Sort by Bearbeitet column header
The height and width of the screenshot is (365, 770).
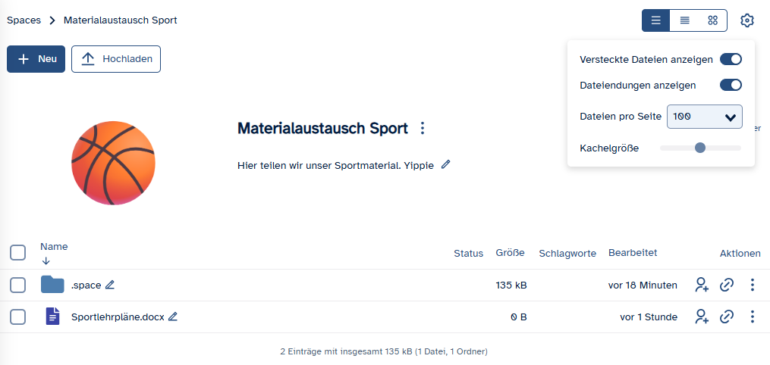(632, 253)
